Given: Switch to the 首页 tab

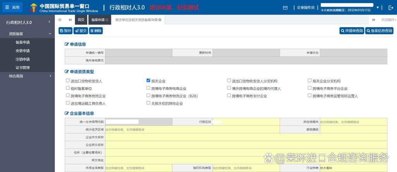Looking at the screenshot, I should pyautogui.click(x=81, y=20).
